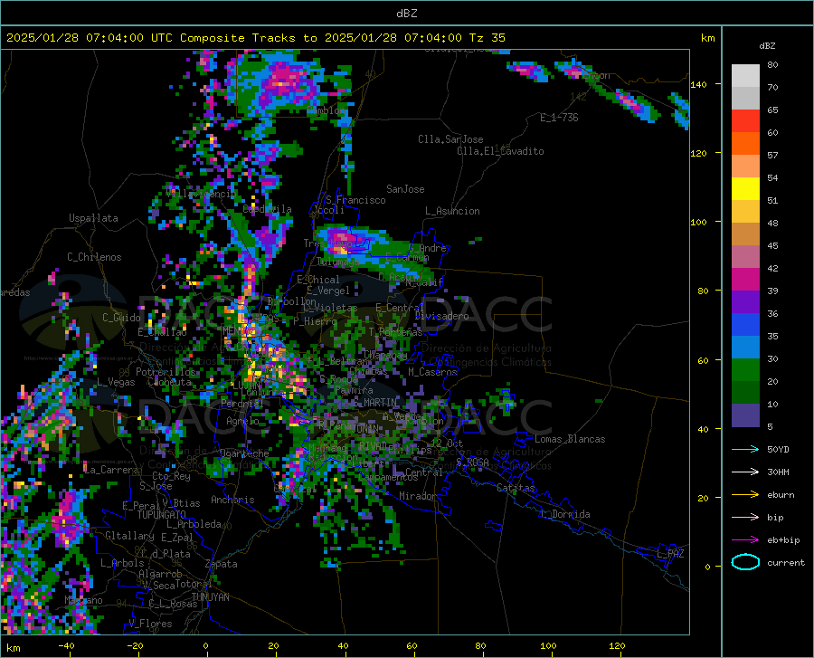This screenshot has width=814, height=658.
Task: Pick the 35 dBZ blue swatch
Action: pyautogui.click(x=745, y=347)
